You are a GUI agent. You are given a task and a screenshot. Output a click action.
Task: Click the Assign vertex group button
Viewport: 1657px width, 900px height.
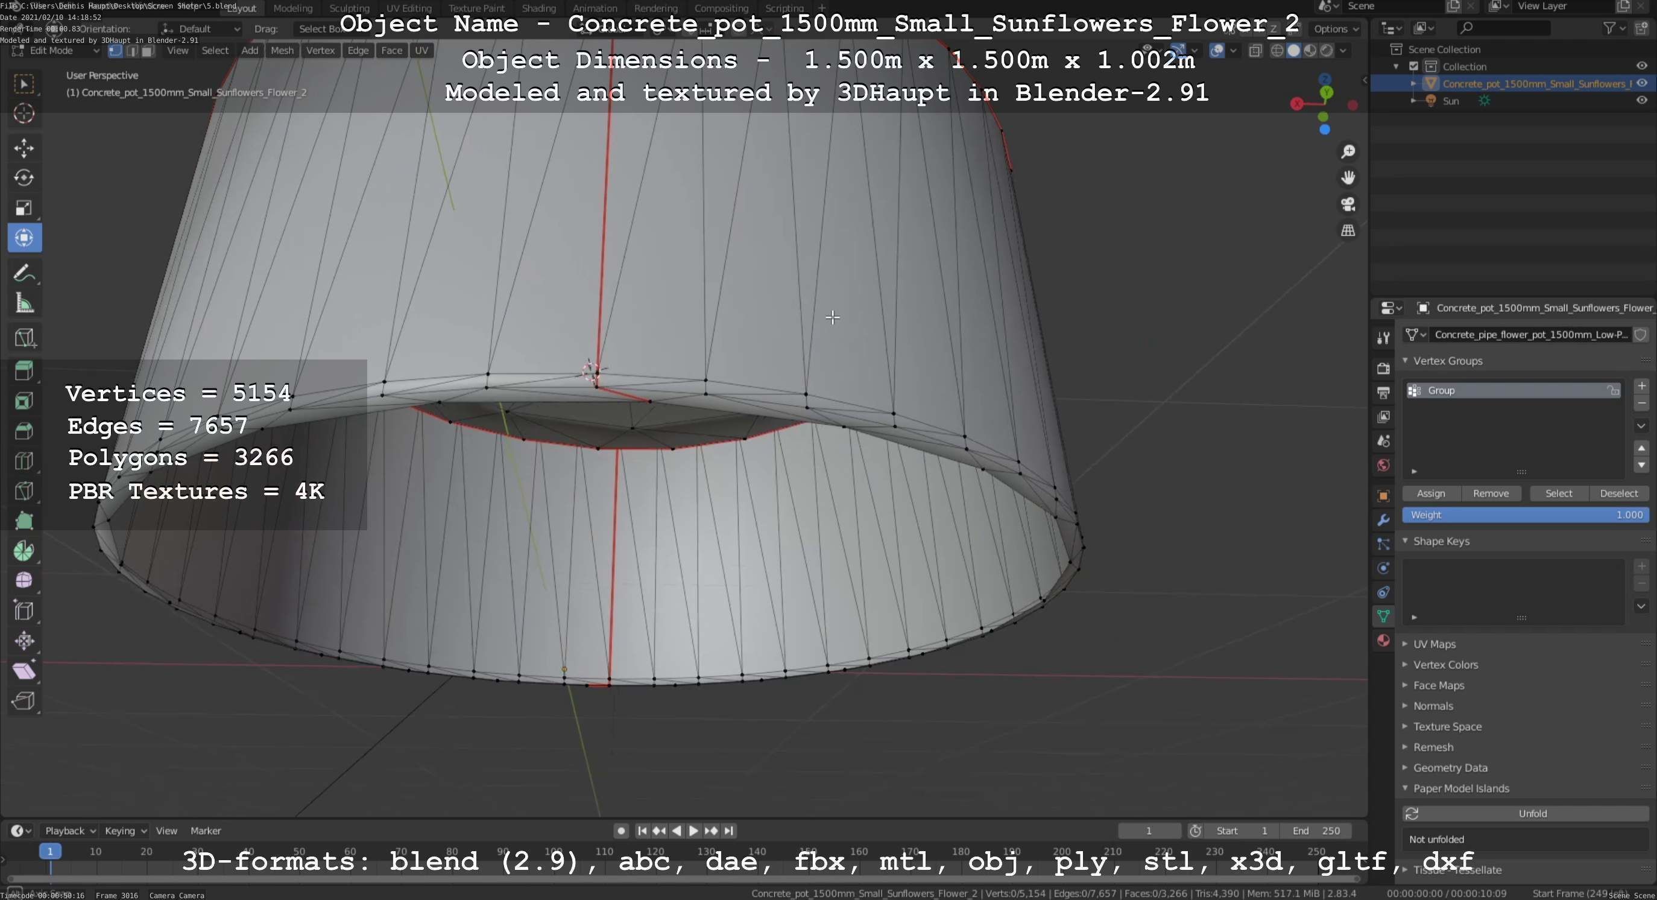coord(1431,493)
